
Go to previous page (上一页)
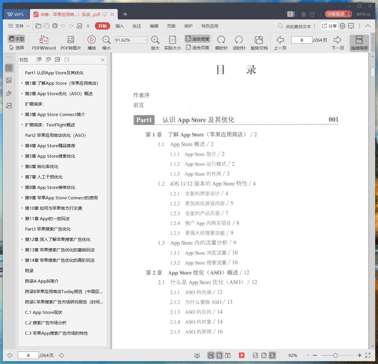280,43
